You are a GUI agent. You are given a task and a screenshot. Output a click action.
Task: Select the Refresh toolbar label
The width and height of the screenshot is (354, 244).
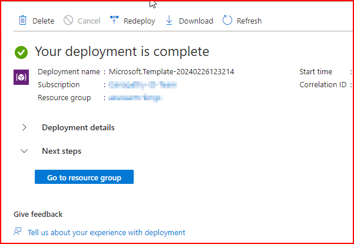249,21
